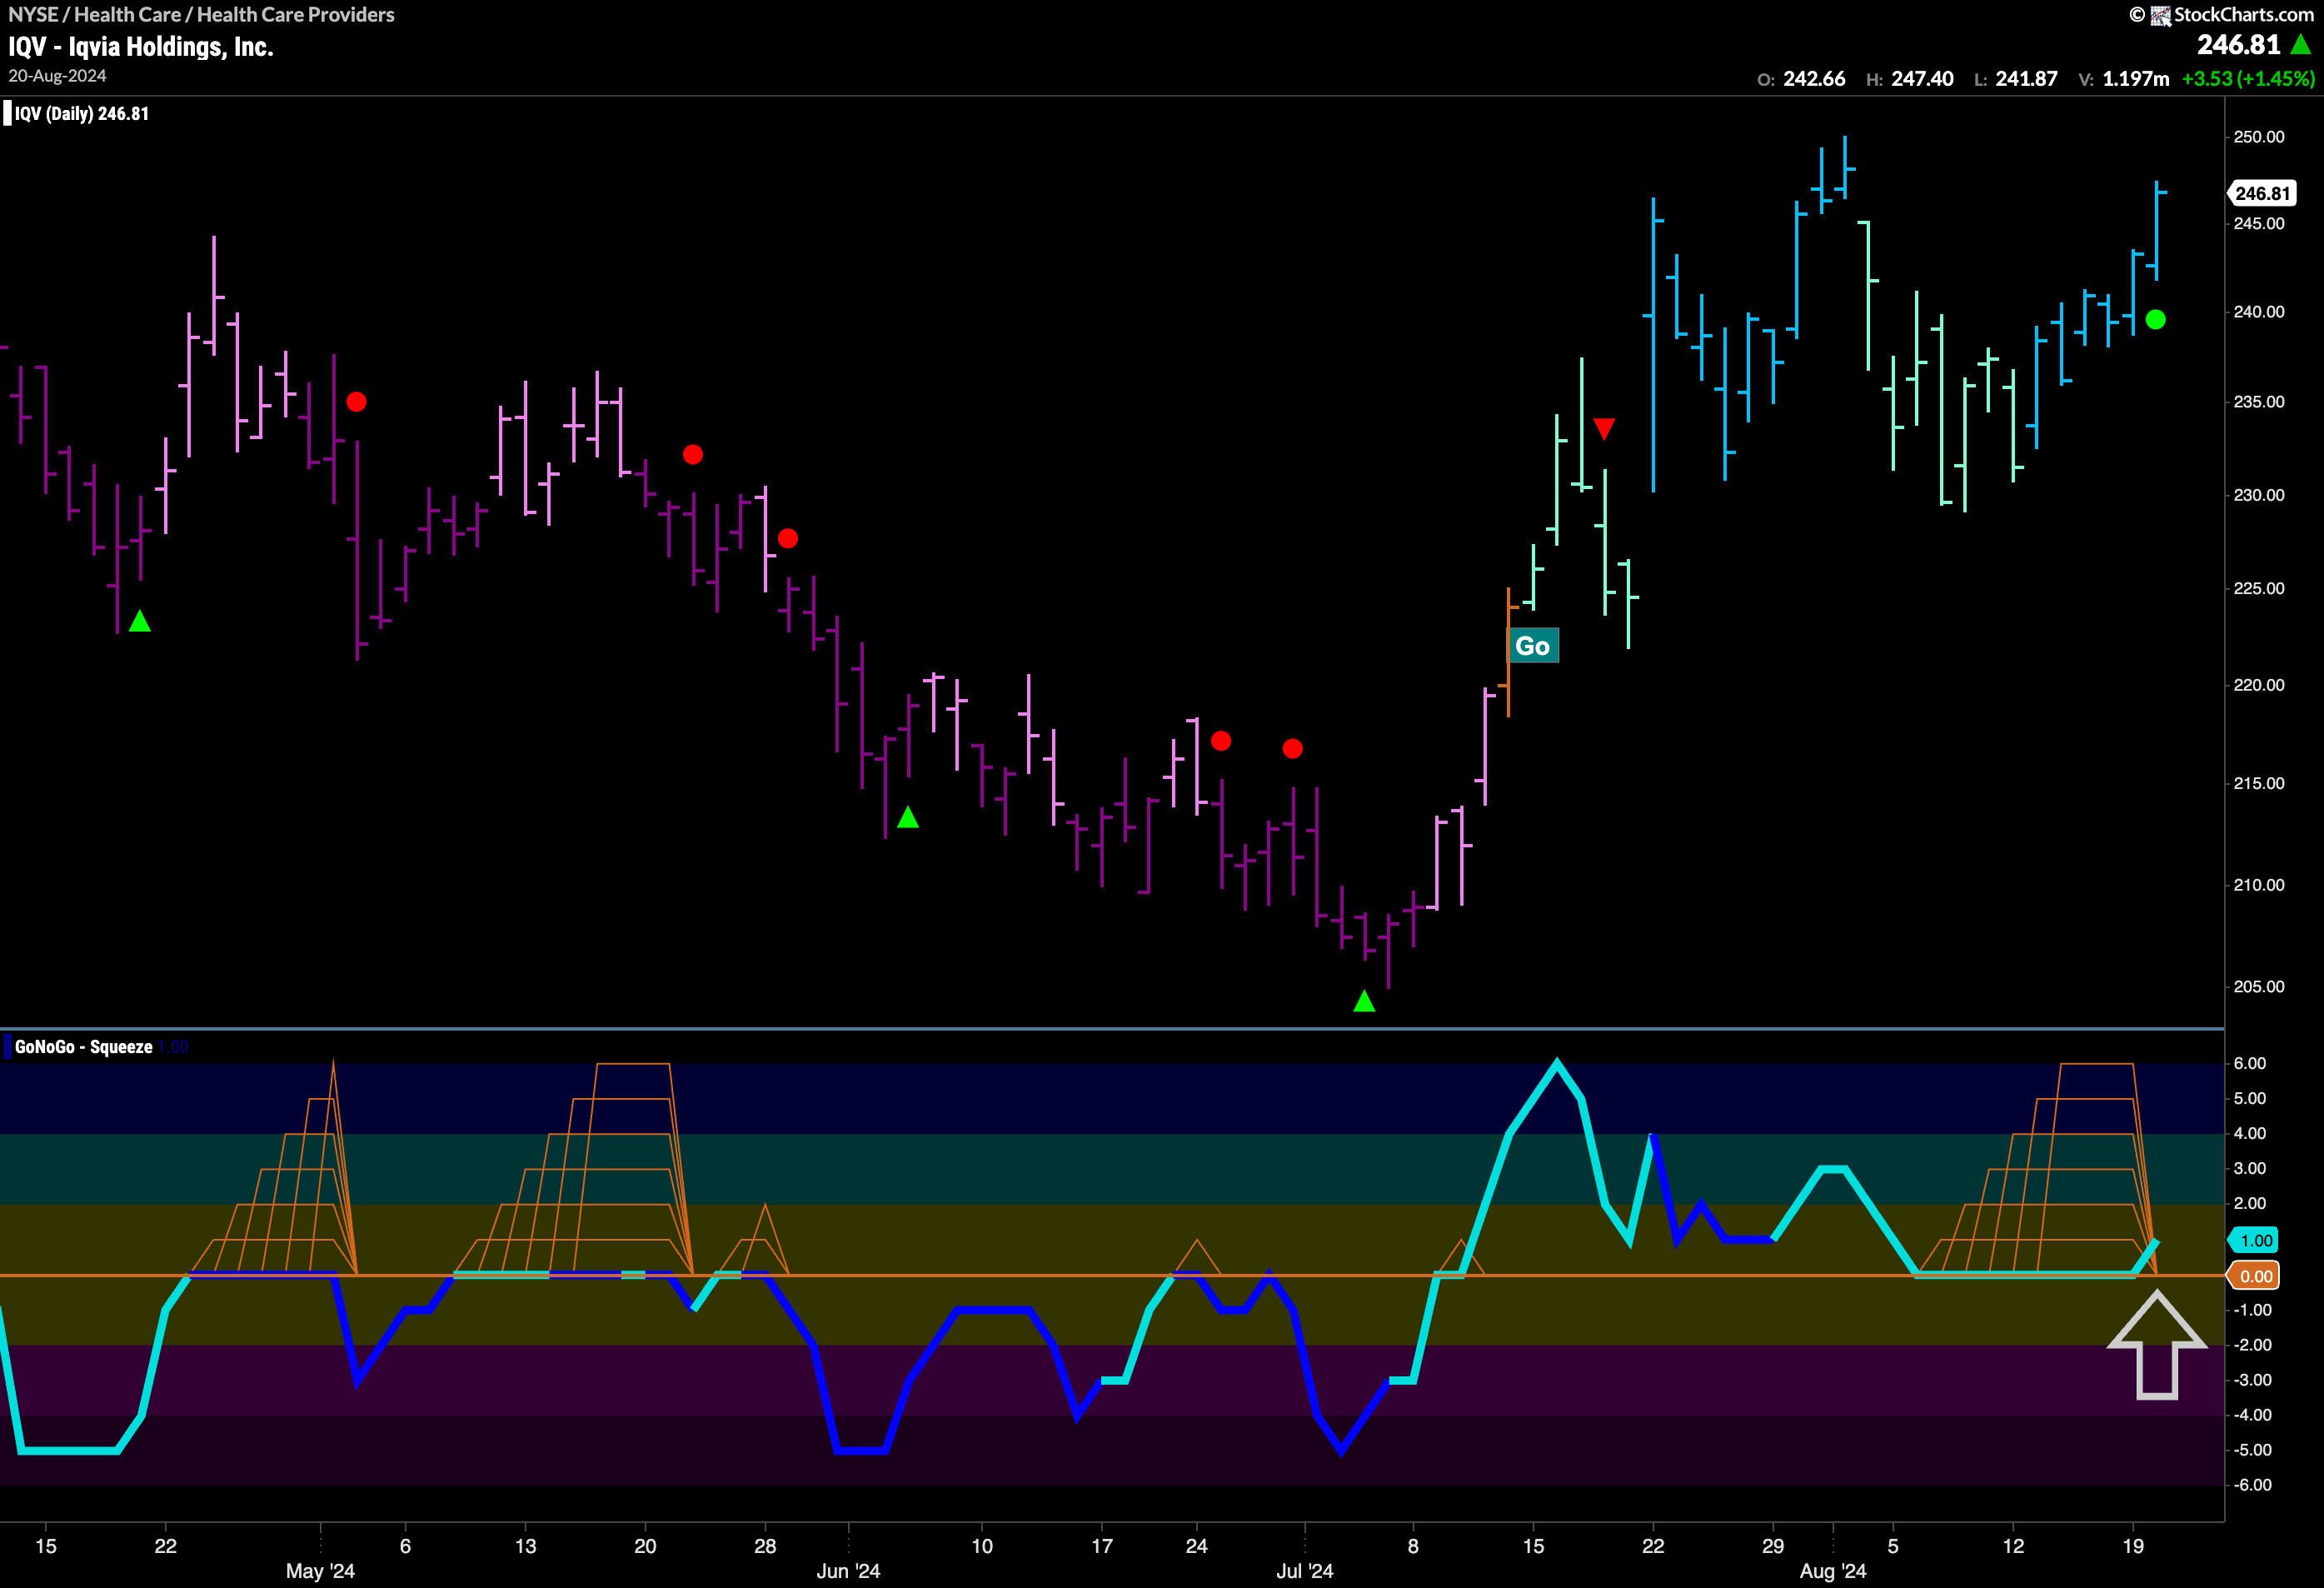Click the NYSE / Health Care / Health Care Providers breadcrumb
2324x1588 pixels.
201,15
